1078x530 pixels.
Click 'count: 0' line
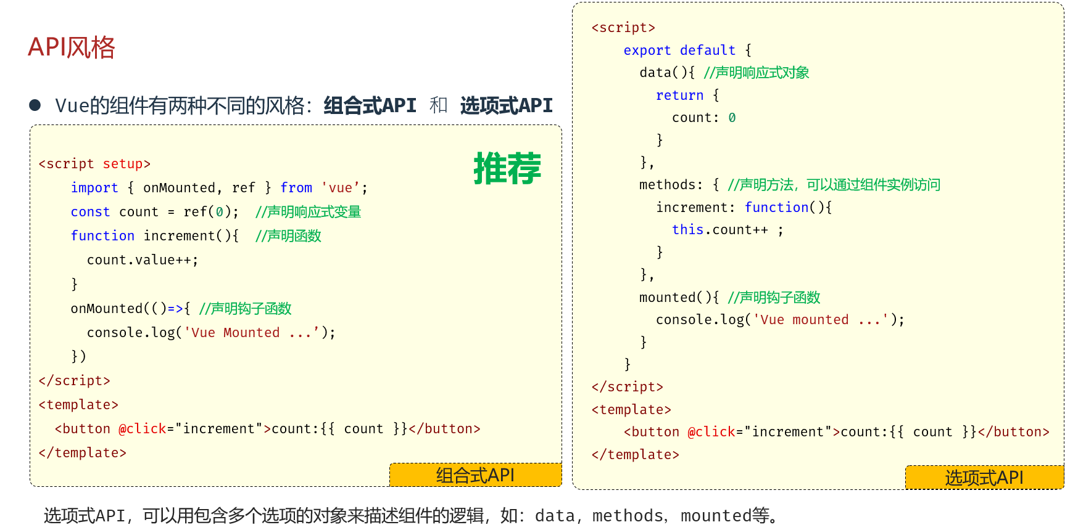click(703, 118)
